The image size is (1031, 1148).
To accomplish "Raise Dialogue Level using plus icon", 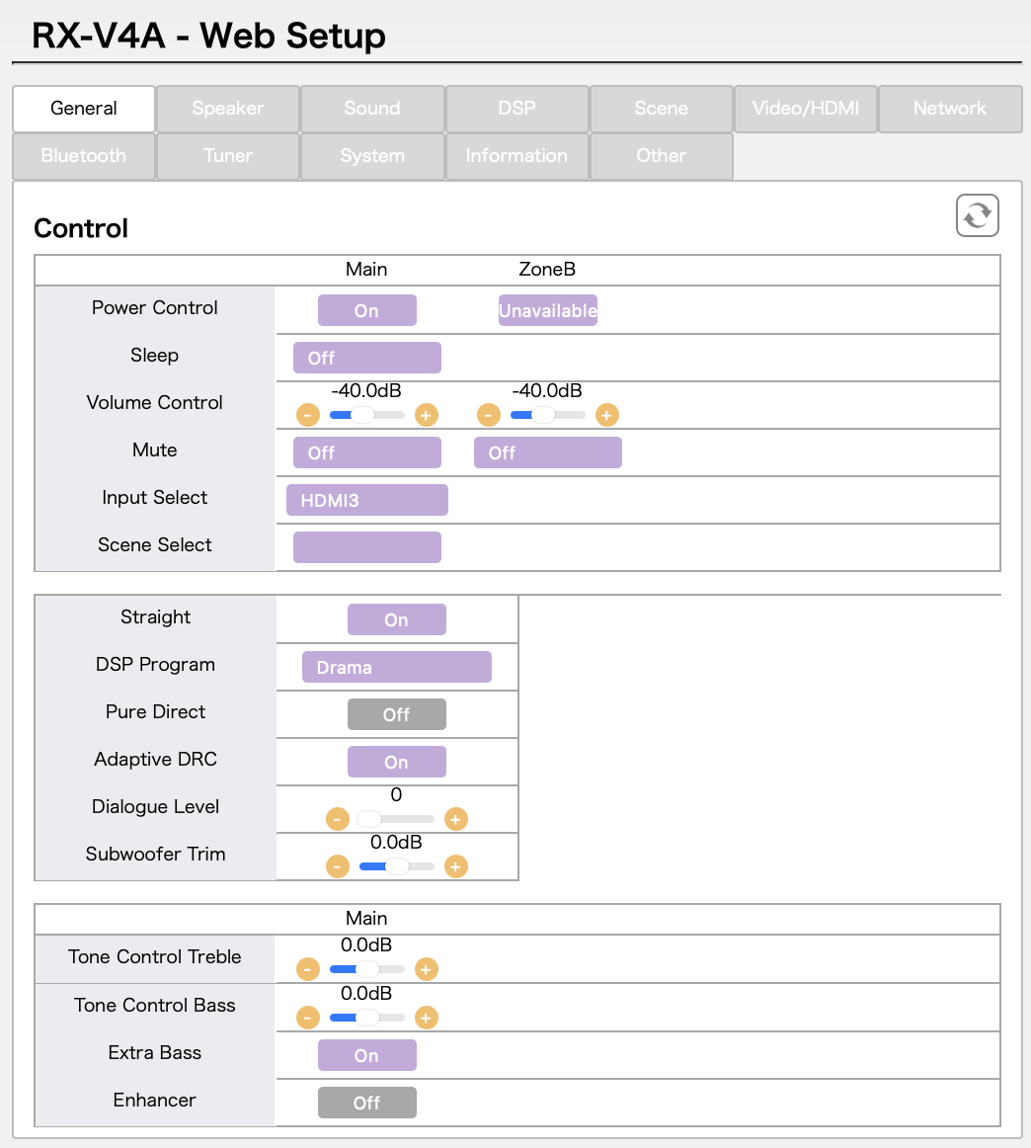I will 455,819.
